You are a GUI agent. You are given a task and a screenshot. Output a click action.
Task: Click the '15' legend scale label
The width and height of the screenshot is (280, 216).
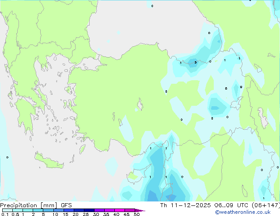[65, 214]
